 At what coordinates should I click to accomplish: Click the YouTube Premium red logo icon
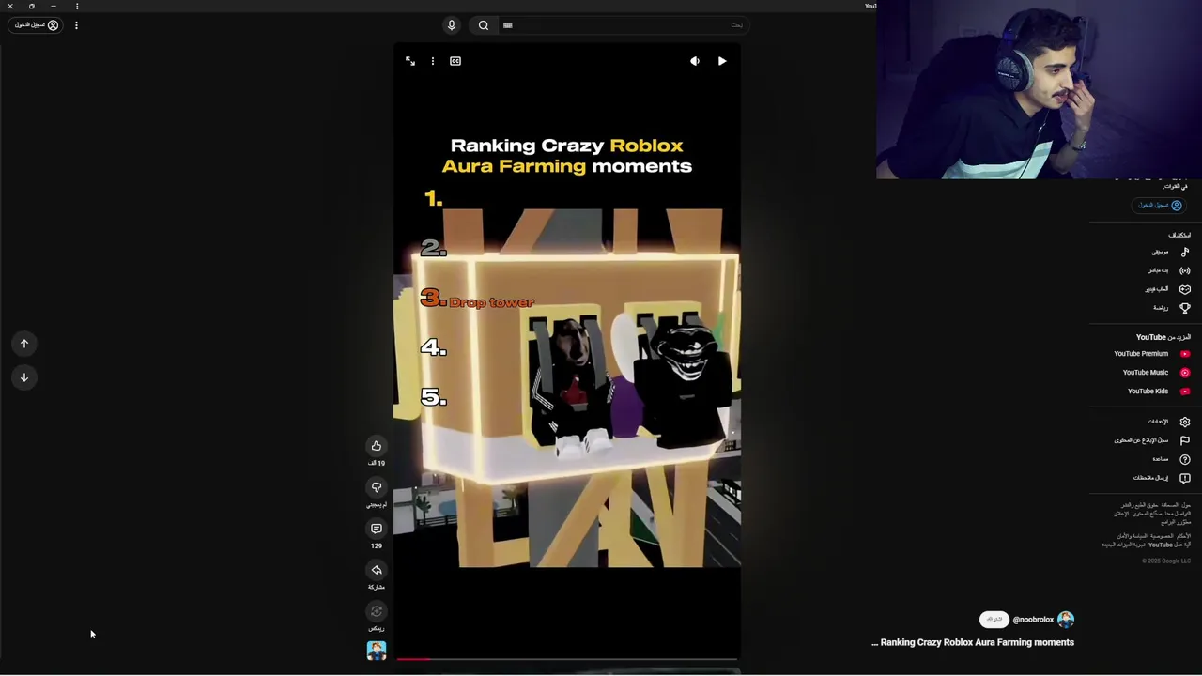pyautogui.click(x=1185, y=354)
